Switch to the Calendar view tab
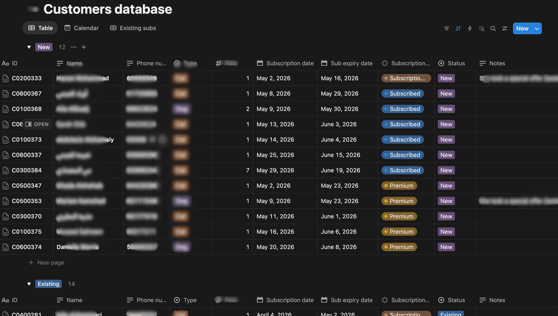The height and width of the screenshot is (316, 558). tap(82, 28)
